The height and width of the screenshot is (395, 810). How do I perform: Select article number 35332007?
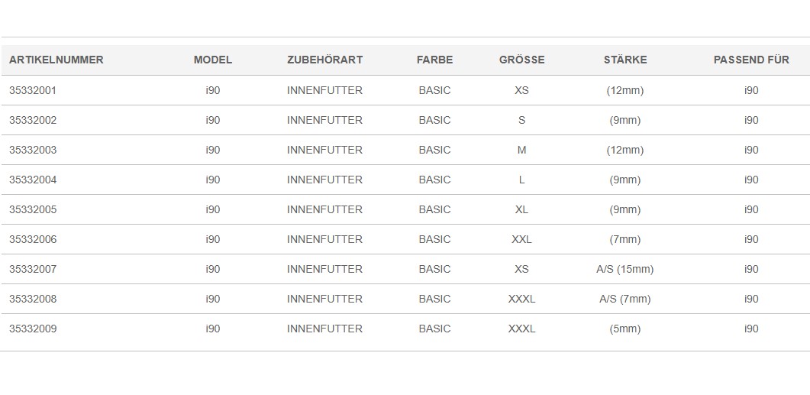point(33,270)
